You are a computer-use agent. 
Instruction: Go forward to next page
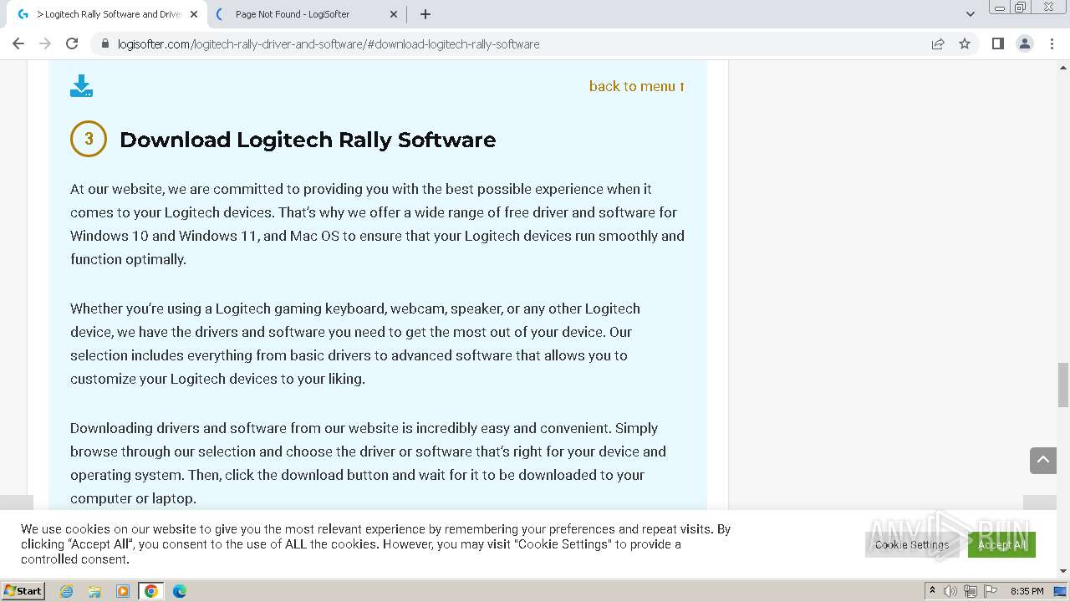45,43
